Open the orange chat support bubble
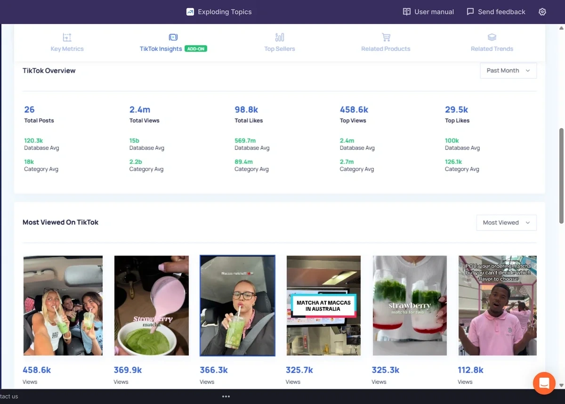Image resolution: width=565 pixels, height=404 pixels. coord(544,383)
